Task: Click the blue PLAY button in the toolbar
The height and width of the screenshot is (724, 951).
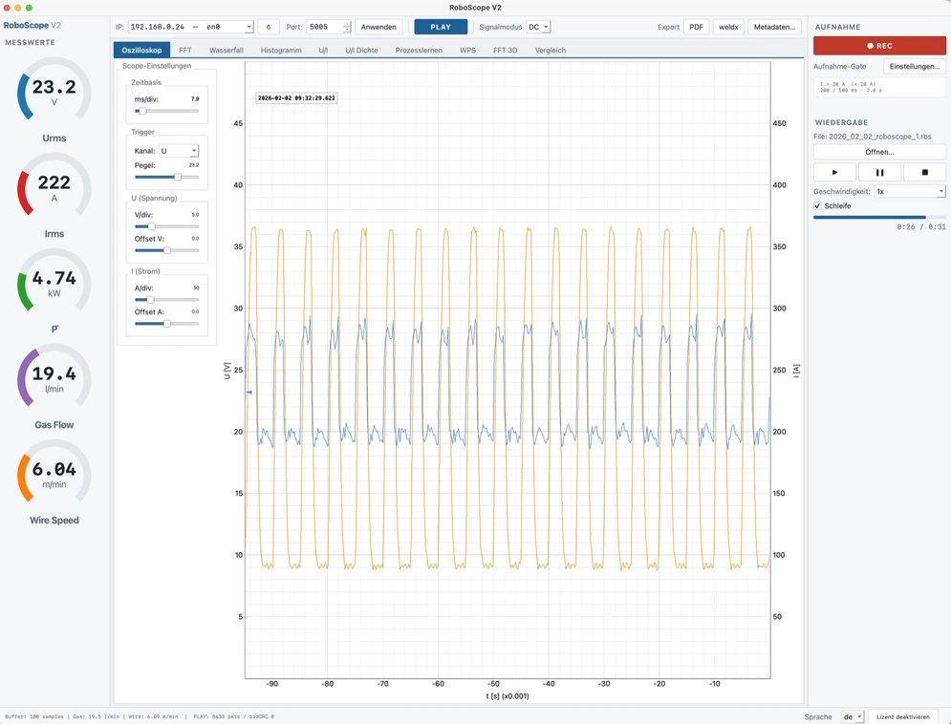Action: tap(441, 27)
